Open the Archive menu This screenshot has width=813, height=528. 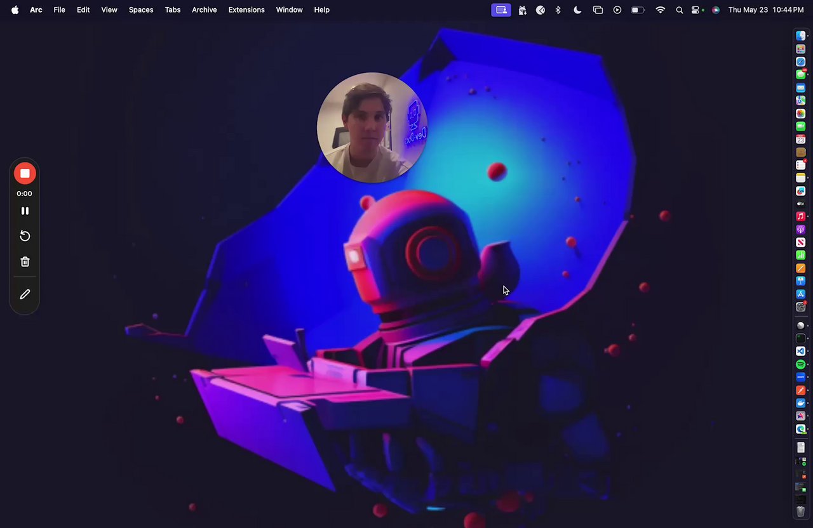coord(205,10)
